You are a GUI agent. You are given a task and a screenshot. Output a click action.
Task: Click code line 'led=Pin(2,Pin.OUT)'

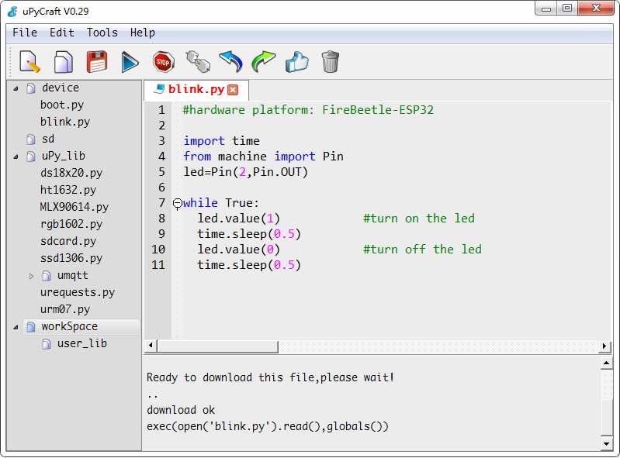tap(245, 172)
